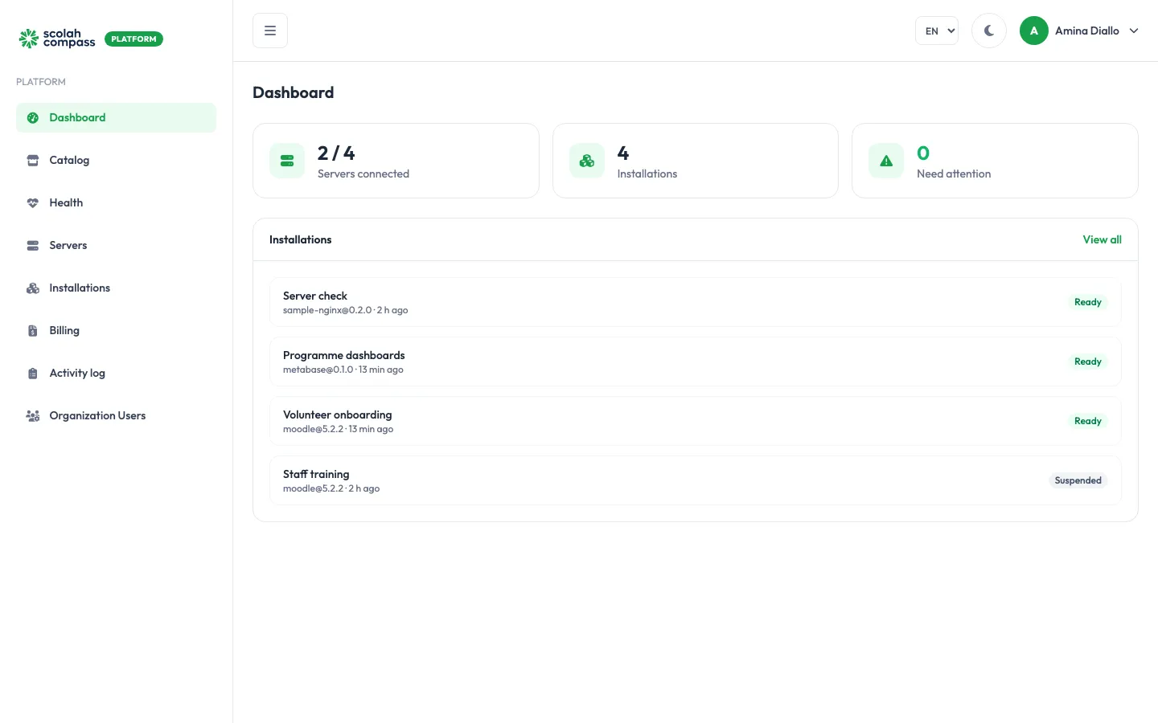The image size is (1158, 723).
Task: Click the Installations stat card icon
Action: click(x=587, y=161)
